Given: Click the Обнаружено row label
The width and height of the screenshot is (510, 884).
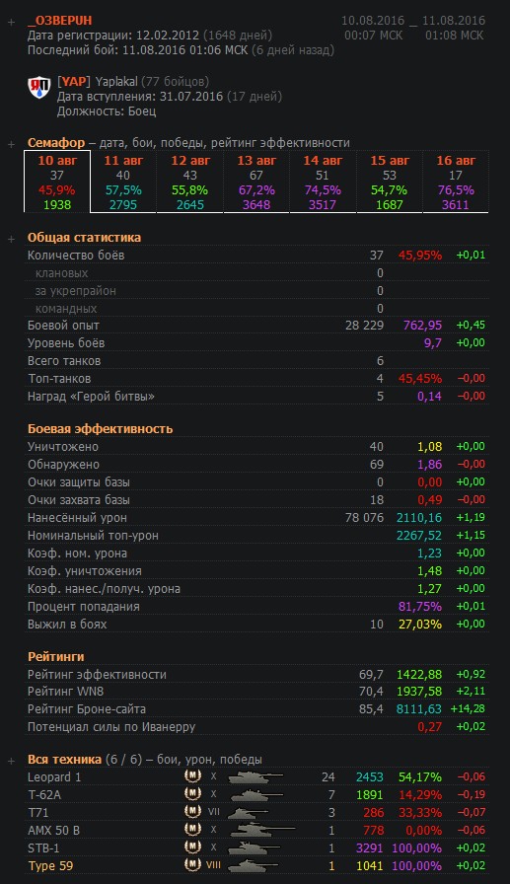Looking at the screenshot, I should 64,465.
